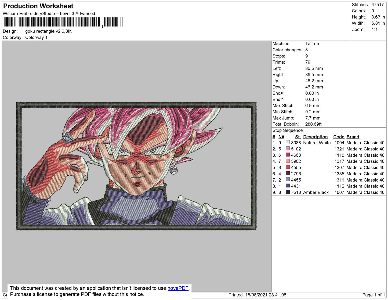Click the stitch count '47517'

click(x=378, y=5)
